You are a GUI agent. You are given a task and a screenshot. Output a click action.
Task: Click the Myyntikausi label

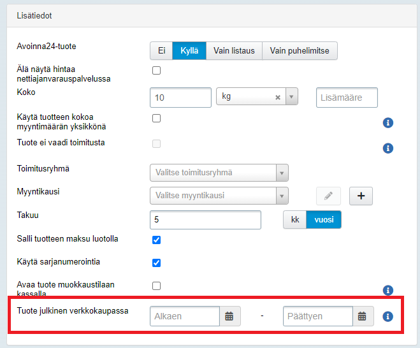click(x=38, y=192)
